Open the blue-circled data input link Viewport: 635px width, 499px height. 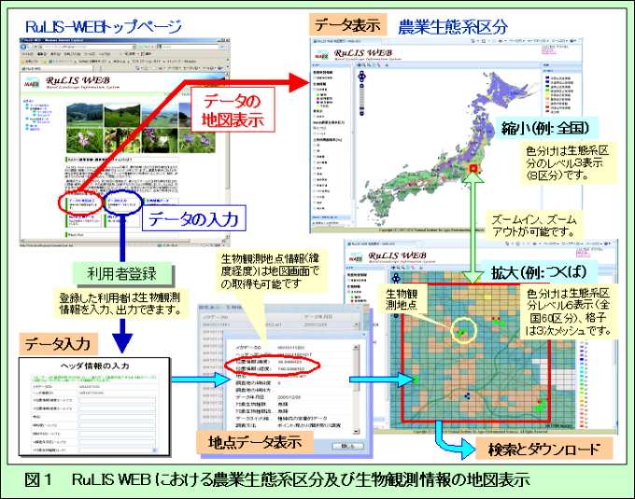pyautogui.click(x=120, y=201)
